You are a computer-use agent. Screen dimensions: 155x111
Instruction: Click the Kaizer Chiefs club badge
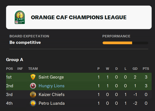click(33, 94)
